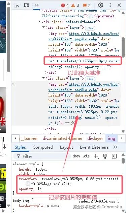The width and height of the screenshot is (126, 213).
Task: Switch to the Layout tab
Action: click(66, 147)
